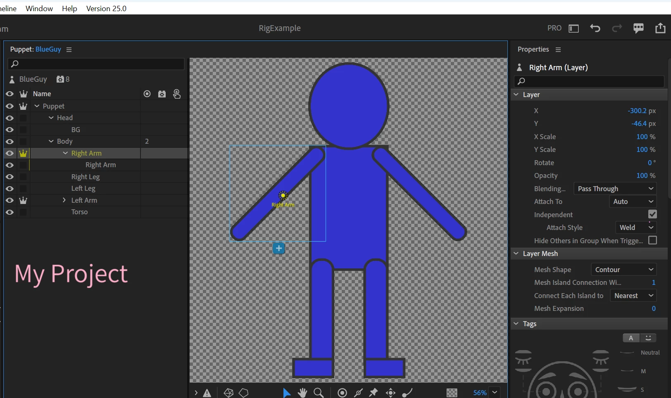Toggle the transparency grid background
This screenshot has height=398, width=671.
(452, 393)
